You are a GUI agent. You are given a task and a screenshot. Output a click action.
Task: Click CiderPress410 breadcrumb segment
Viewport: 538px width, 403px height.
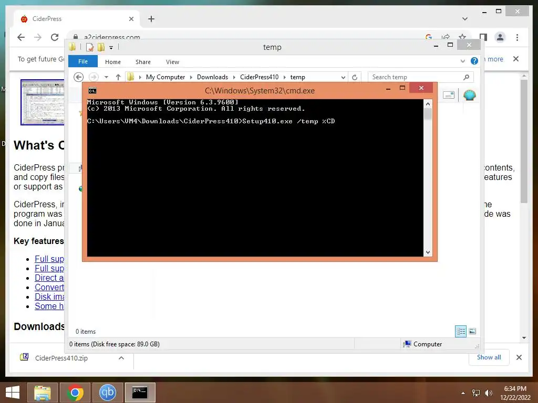tap(260, 77)
